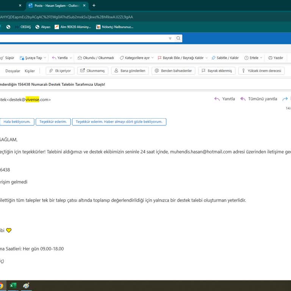Click Süpür in the toolbar
The image size is (291, 291).
7,58
